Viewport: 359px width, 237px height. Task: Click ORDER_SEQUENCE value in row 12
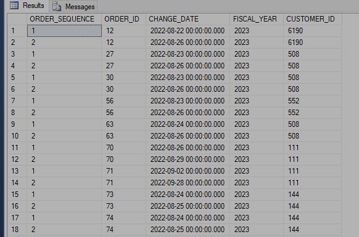pos(64,159)
